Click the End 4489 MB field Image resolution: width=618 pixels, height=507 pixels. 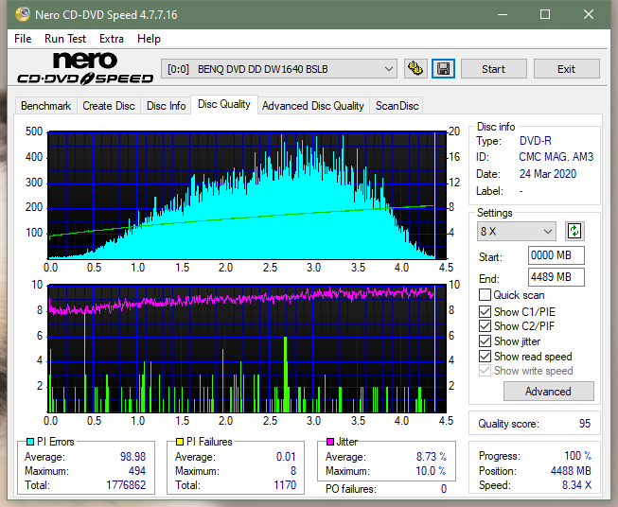tap(556, 277)
